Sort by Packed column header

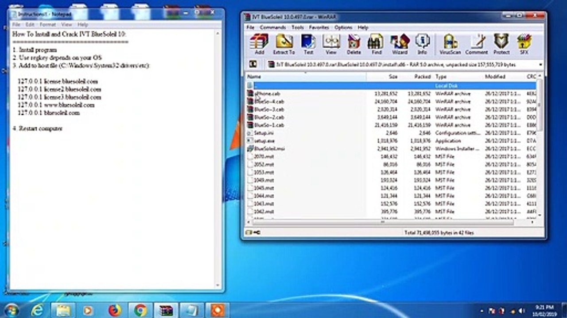click(x=416, y=76)
